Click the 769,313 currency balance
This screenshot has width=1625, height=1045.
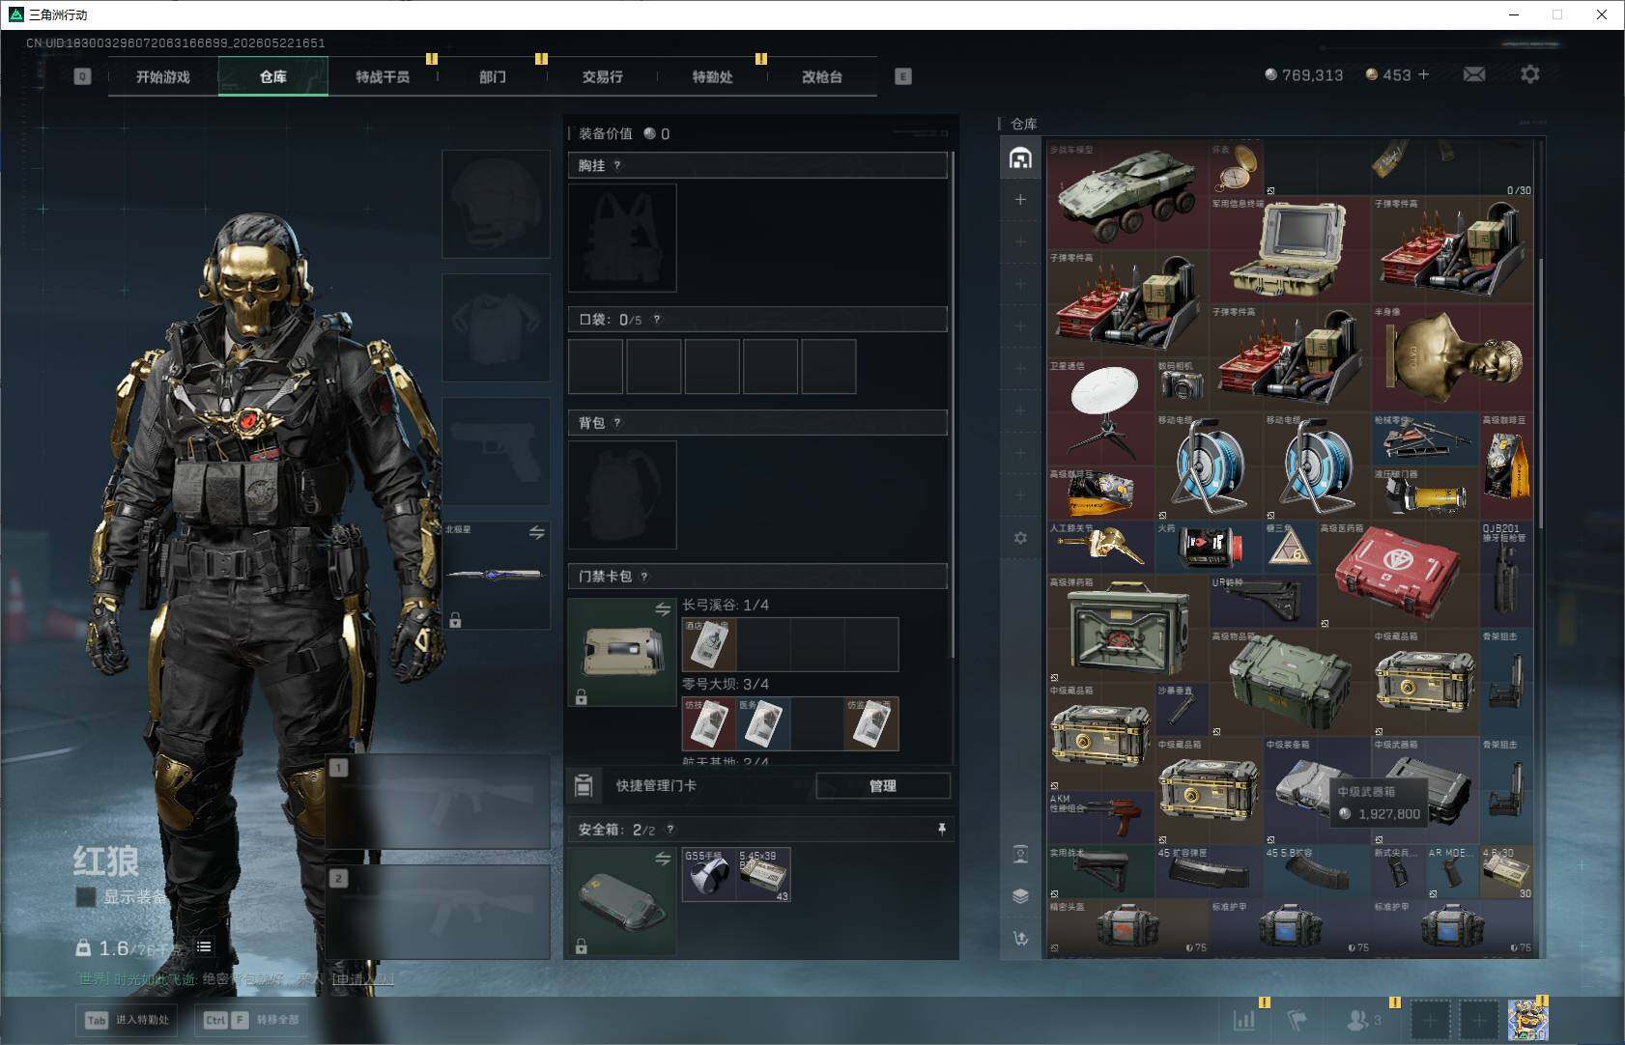click(1304, 74)
